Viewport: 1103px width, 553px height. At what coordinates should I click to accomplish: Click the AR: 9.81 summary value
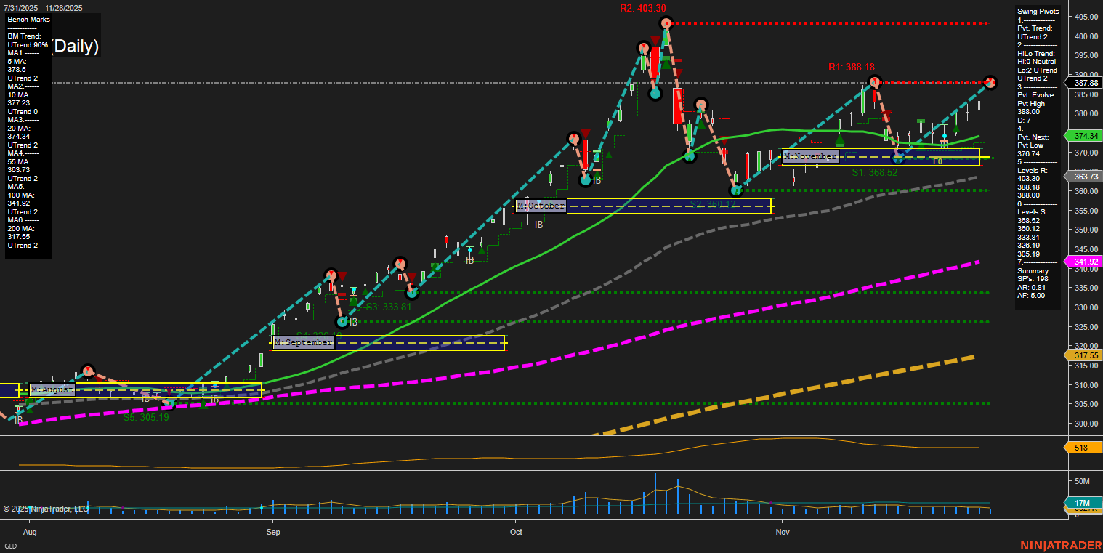pyautogui.click(x=1033, y=287)
